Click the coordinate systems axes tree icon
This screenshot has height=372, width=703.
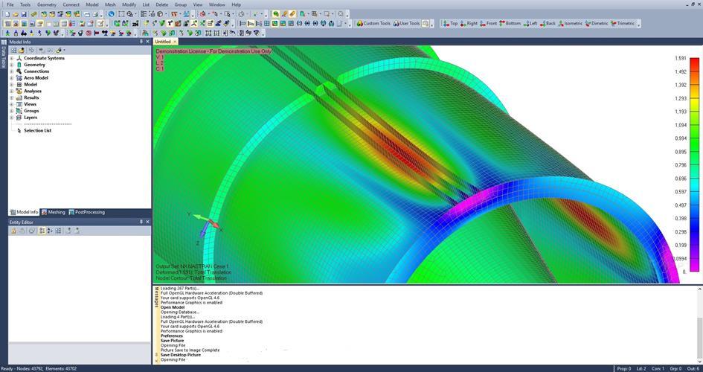[x=19, y=58]
